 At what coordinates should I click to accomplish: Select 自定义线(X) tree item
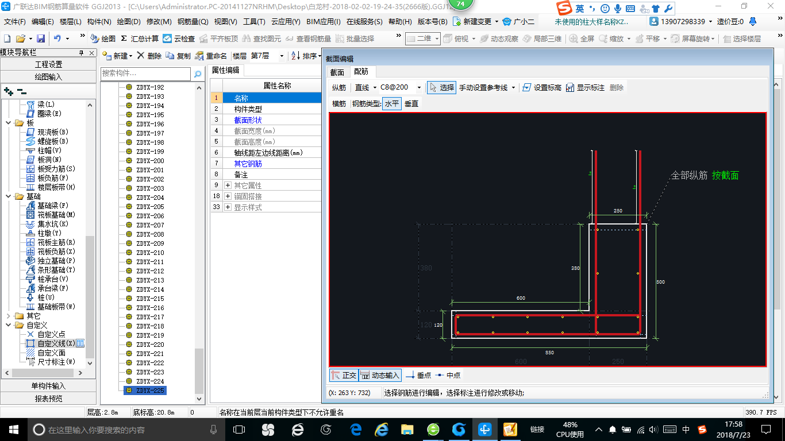[x=56, y=343]
